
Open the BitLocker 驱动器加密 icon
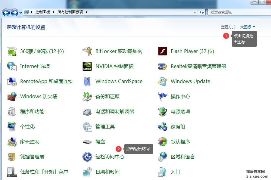pyautogui.click(x=87, y=51)
